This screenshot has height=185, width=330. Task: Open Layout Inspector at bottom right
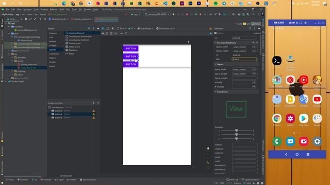[x=251, y=180]
